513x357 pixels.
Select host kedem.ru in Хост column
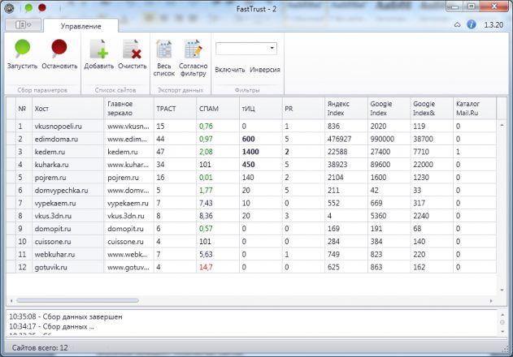tap(67, 152)
